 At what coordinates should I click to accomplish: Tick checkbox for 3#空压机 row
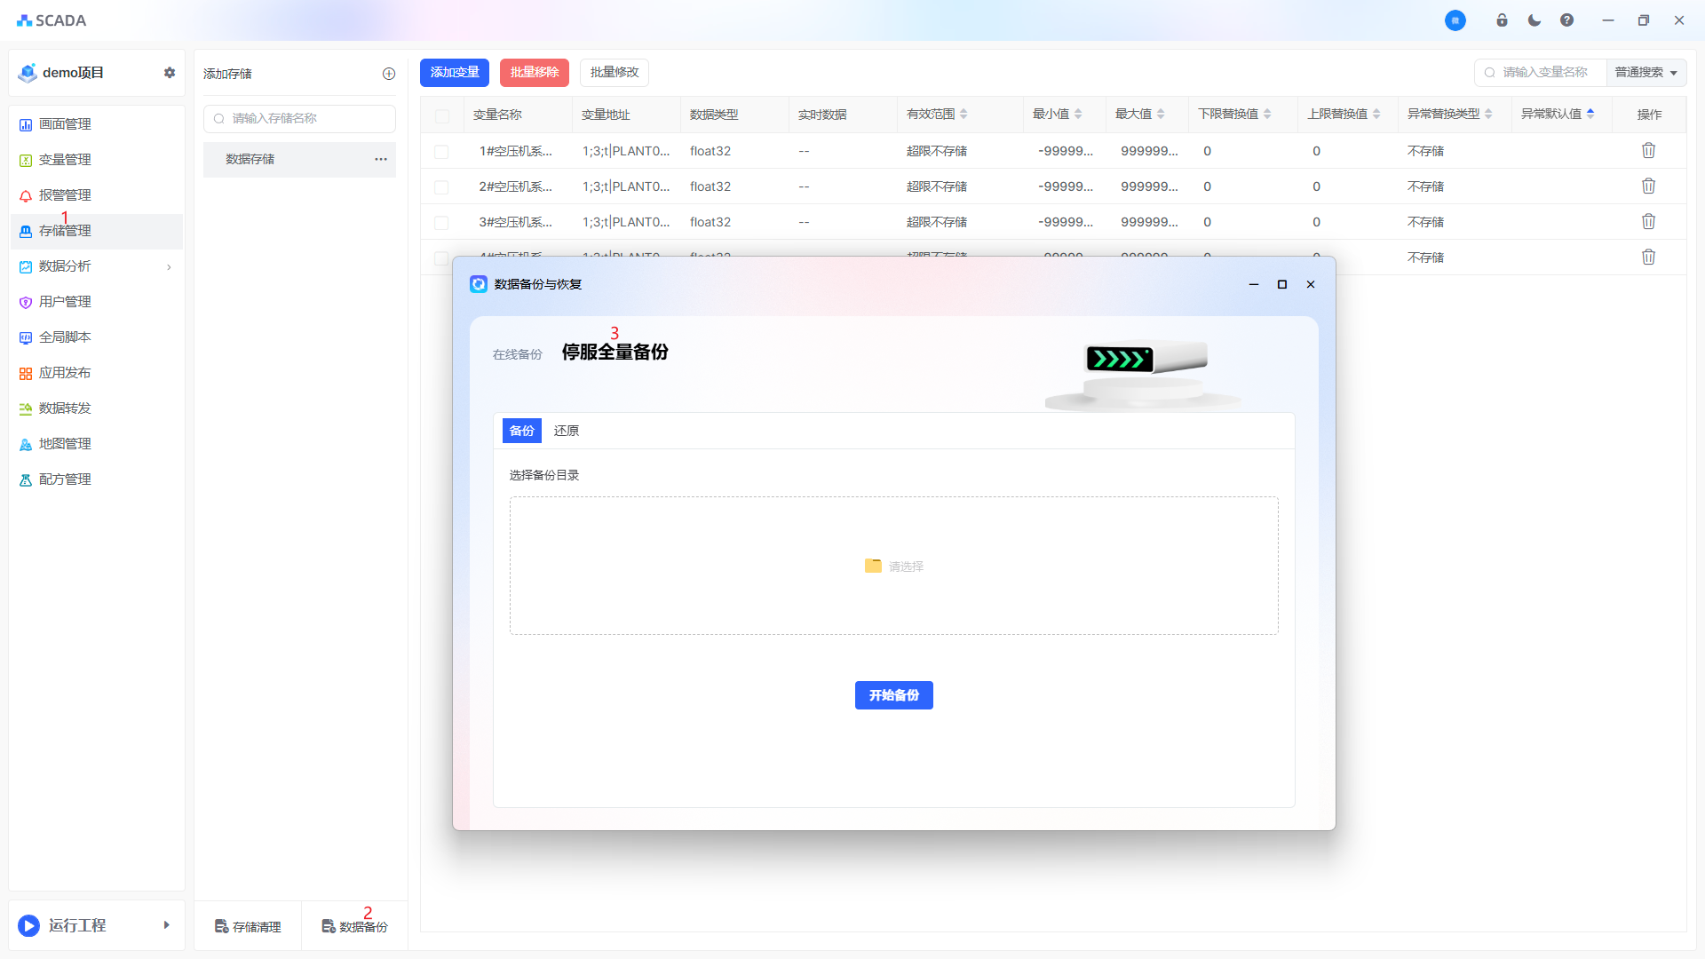click(x=441, y=223)
